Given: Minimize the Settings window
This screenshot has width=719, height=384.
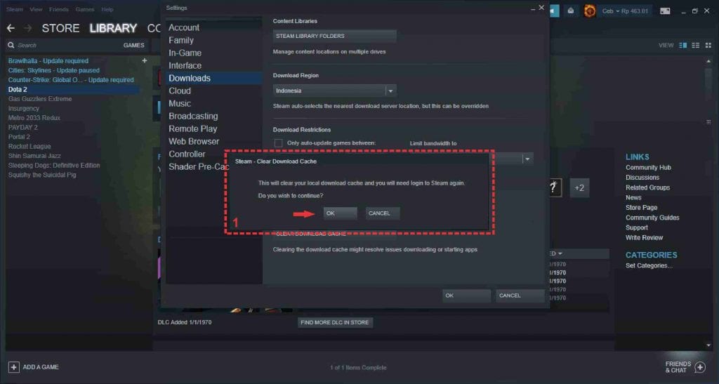Looking at the screenshot, I should coord(533,8).
